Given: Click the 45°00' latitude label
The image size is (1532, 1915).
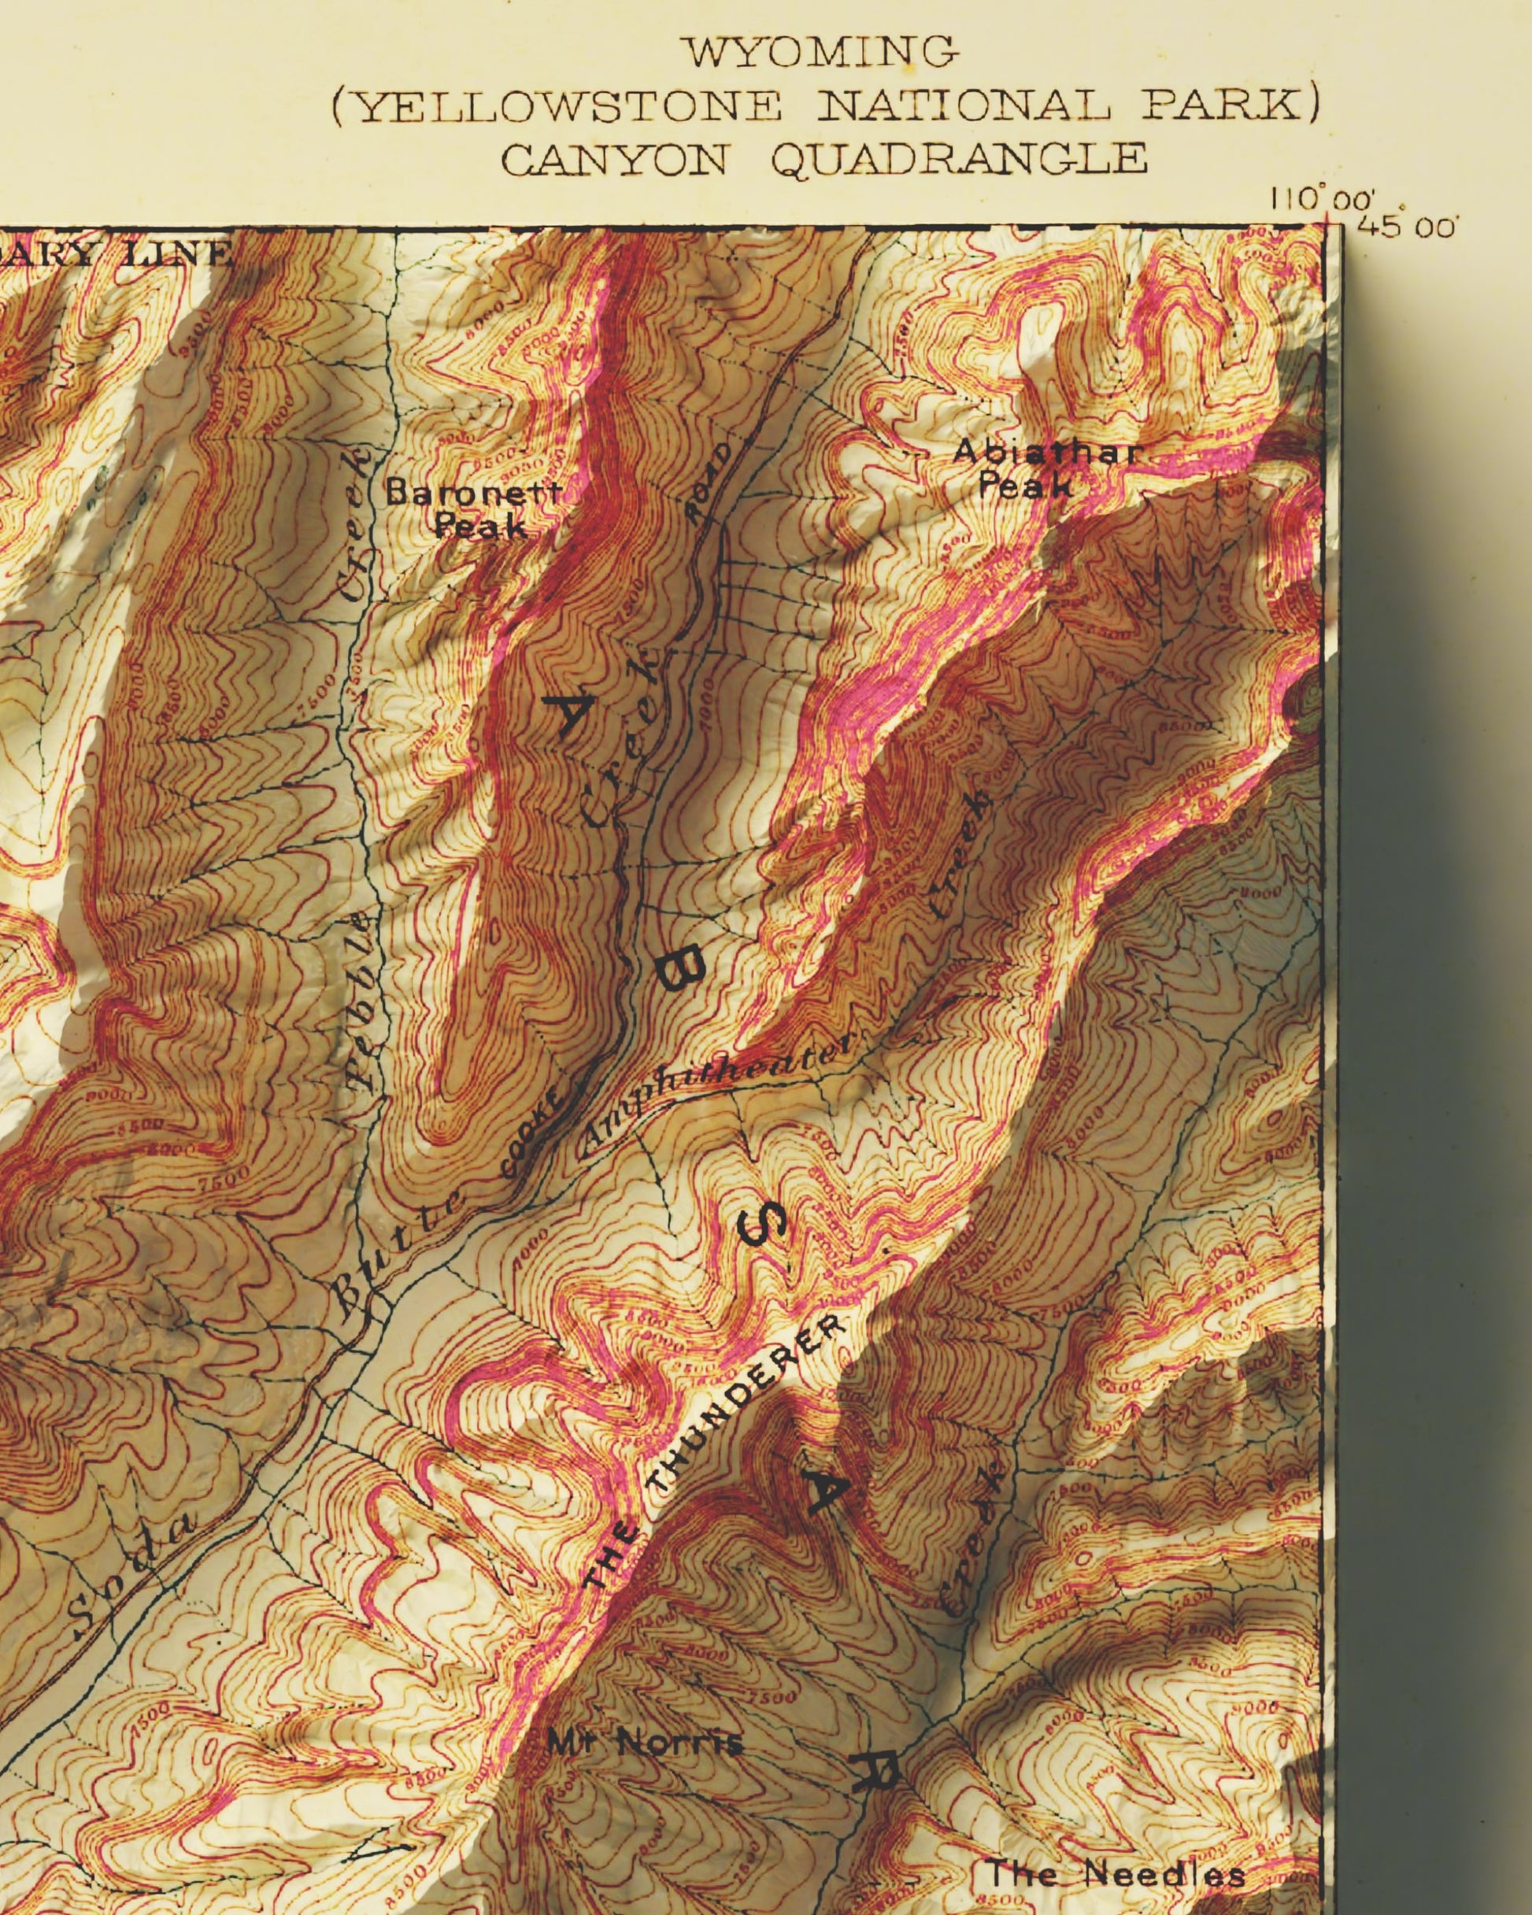Looking at the screenshot, I should tap(1408, 227).
